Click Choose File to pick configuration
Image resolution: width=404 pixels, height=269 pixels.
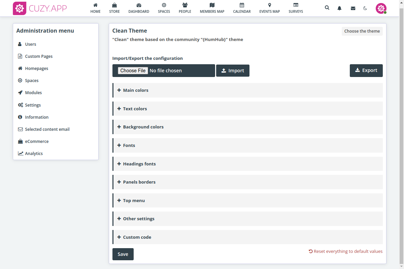[133, 71]
